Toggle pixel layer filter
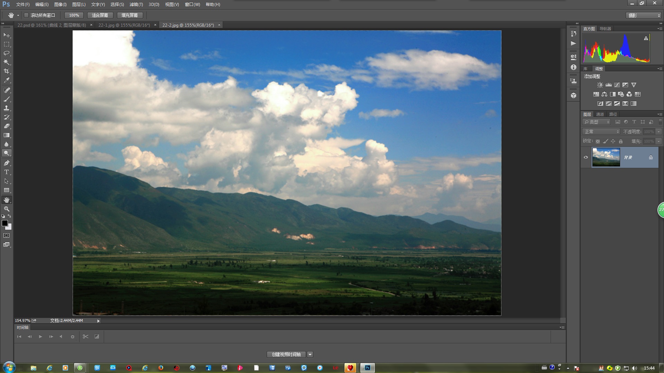664x373 pixels. pos(618,122)
